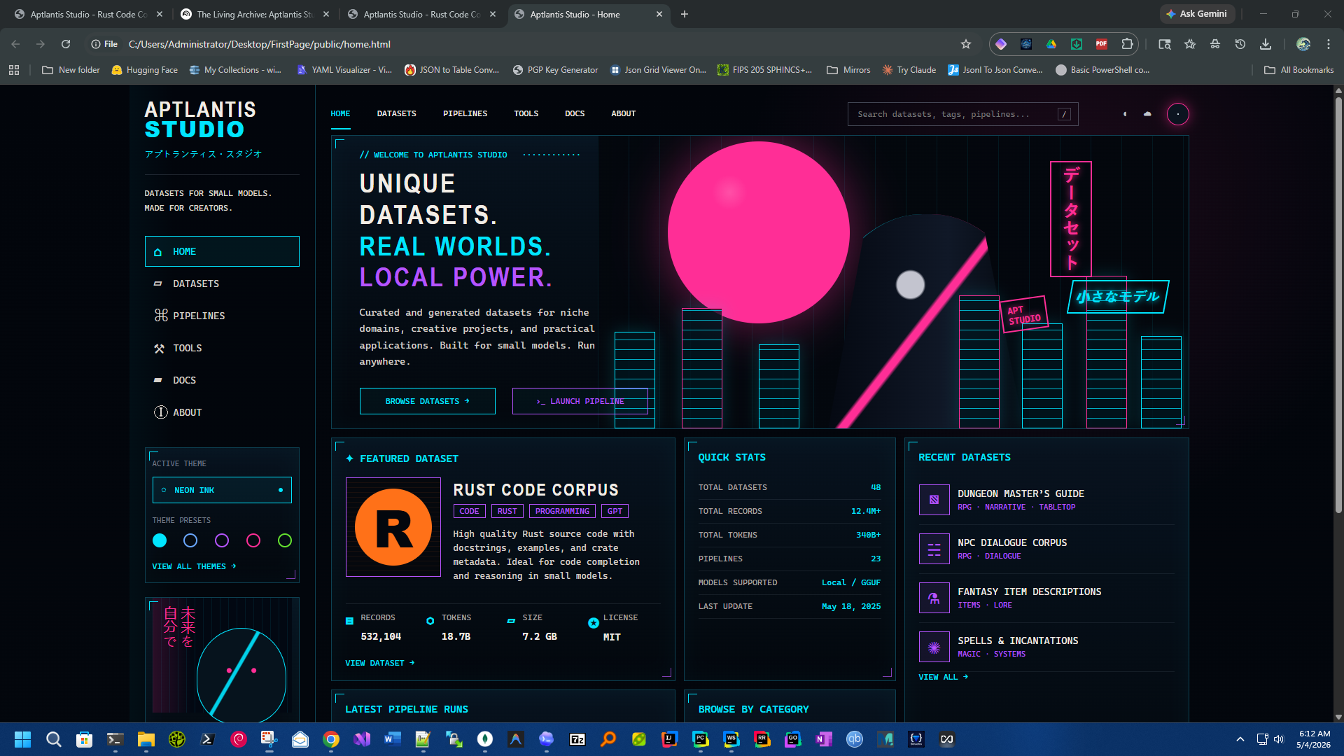Select the Neon Ink active theme
The width and height of the screenshot is (1344, 756).
222,490
